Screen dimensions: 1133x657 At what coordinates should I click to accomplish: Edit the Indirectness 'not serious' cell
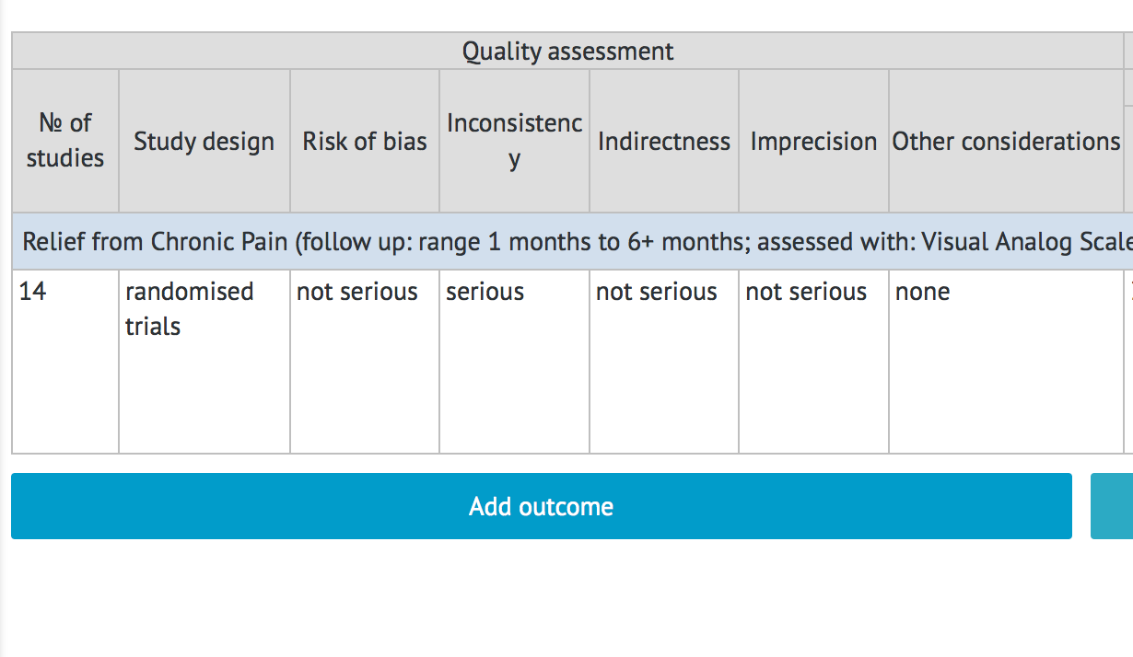pos(663,361)
